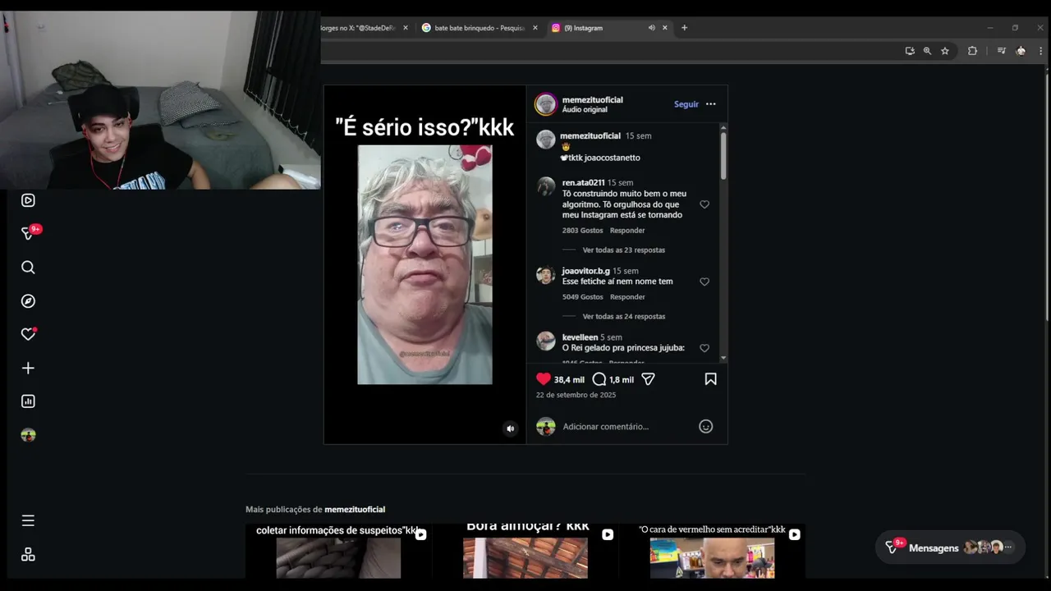Open memezituoficial profile from post header

(592, 99)
